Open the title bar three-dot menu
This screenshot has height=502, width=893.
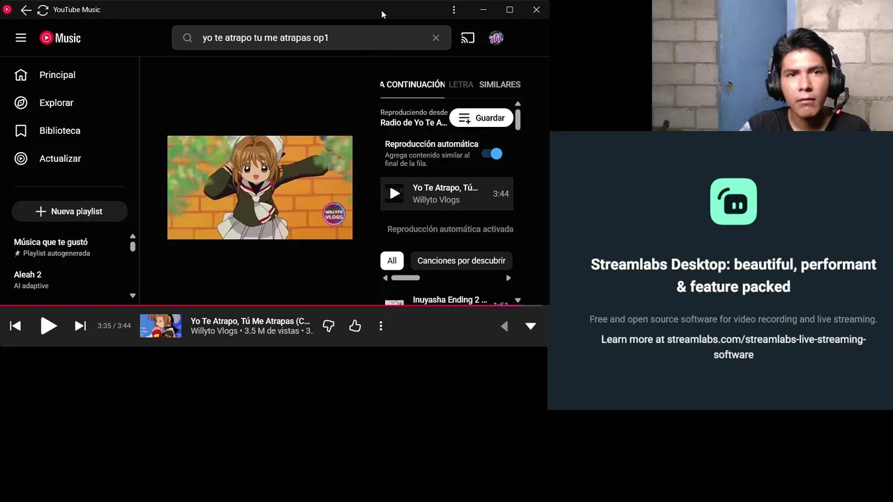click(x=453, y=10)
